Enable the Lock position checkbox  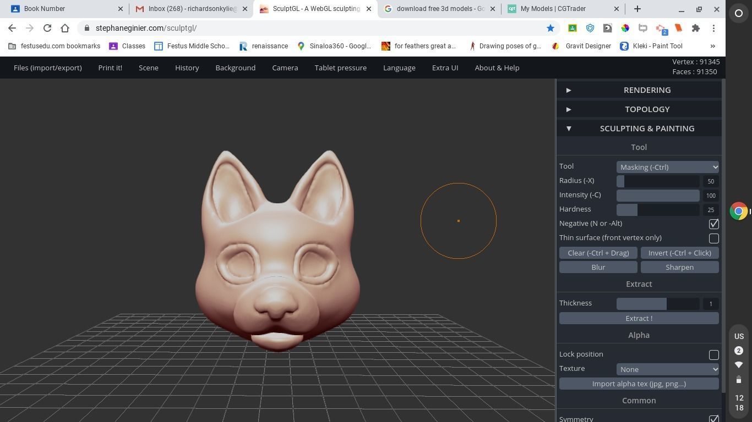tap(713, 354)
